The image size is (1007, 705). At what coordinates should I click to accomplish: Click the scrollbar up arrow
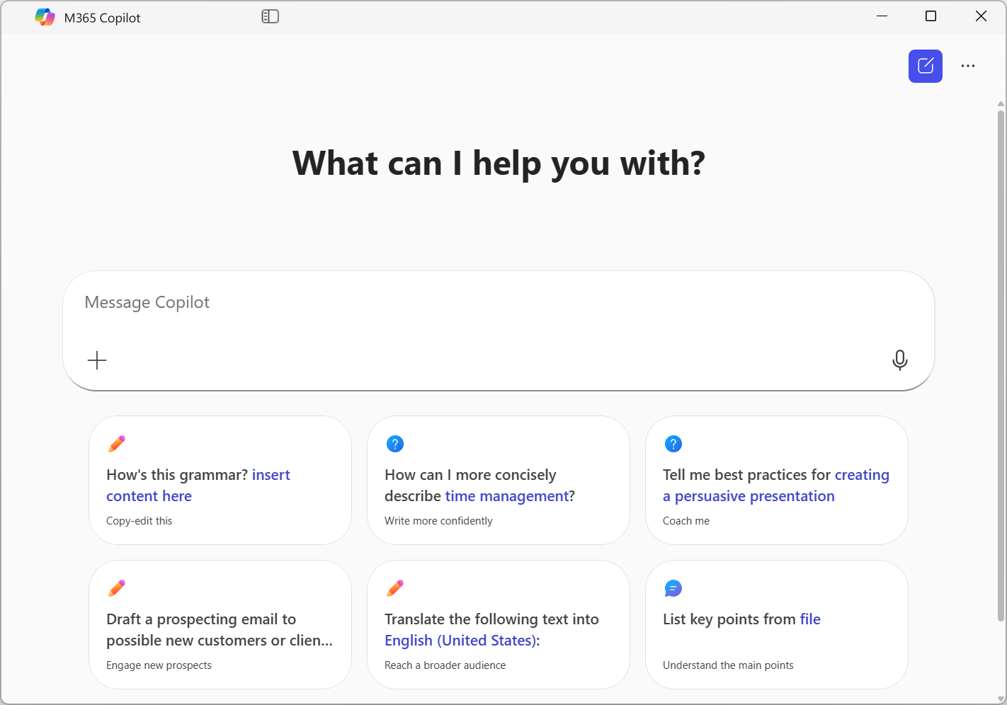point(1001,104)
